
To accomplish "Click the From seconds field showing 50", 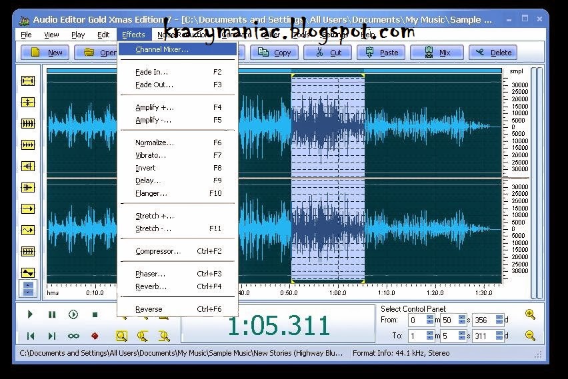I will [449, 320].
